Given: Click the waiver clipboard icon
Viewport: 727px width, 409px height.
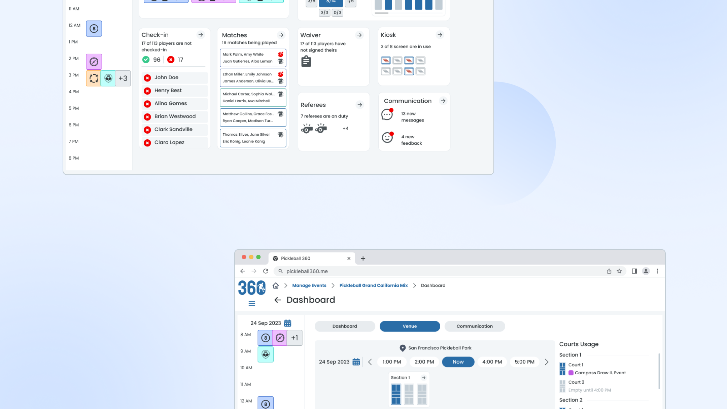Looking at the screenshot, I should click(306, 61).
